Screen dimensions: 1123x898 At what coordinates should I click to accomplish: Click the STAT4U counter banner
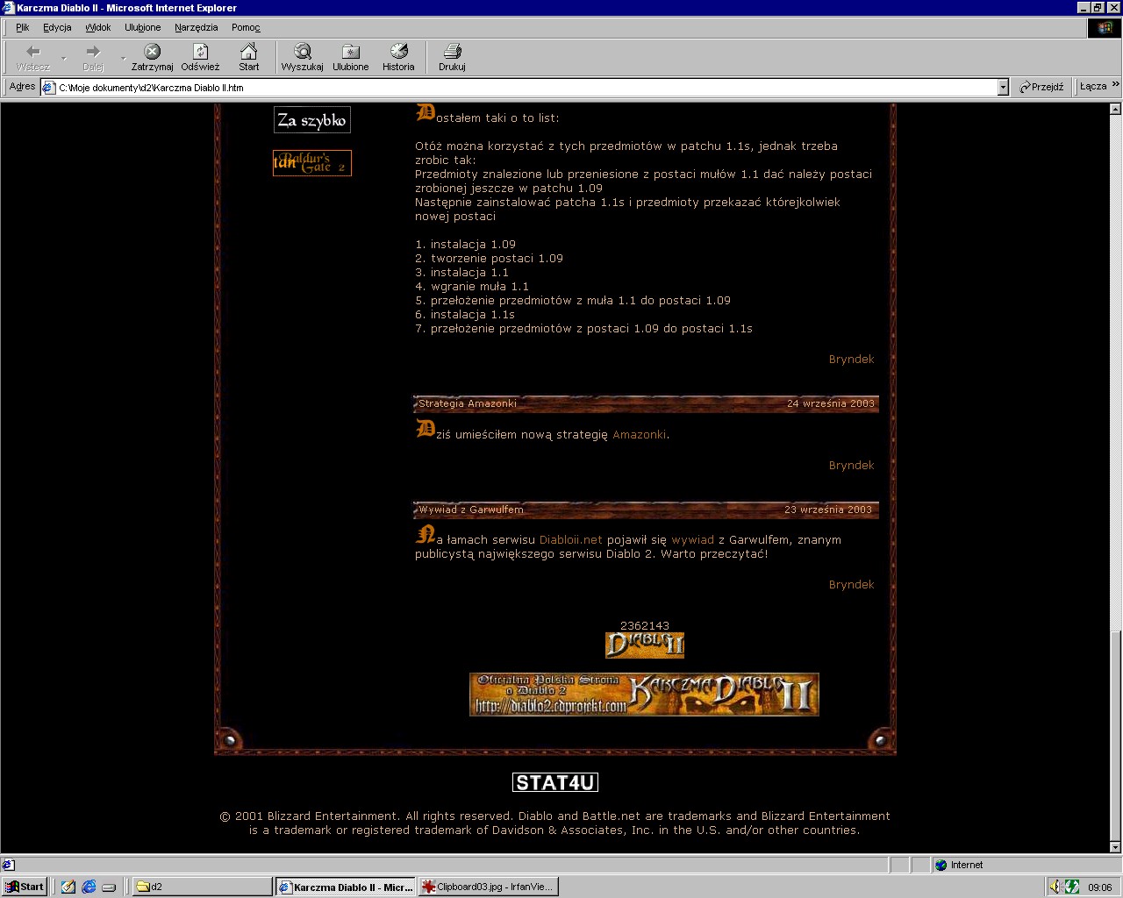[555, 782]
